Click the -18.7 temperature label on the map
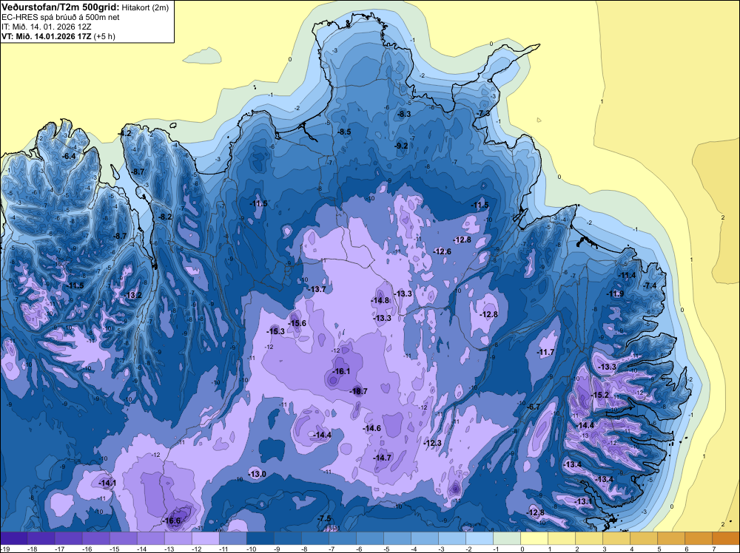Screen dimensions: 740x553 coord(358,391)
